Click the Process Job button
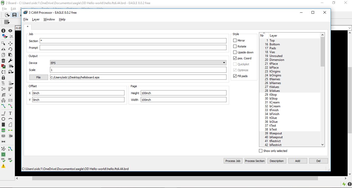352x188 pixels. coord(233,161)
